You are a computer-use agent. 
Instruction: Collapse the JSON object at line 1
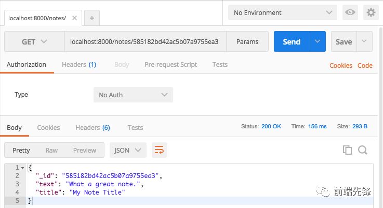(23, 168)
